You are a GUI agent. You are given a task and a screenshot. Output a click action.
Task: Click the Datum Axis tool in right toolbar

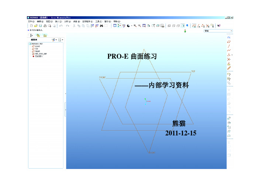tap(229, 46)
